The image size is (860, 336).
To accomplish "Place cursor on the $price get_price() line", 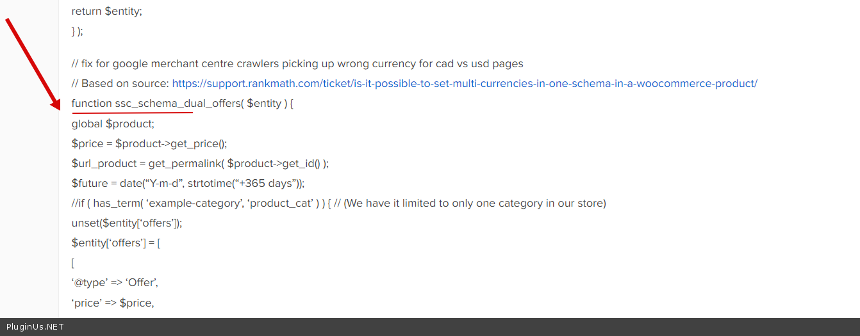I will click(x=149, y=143).
